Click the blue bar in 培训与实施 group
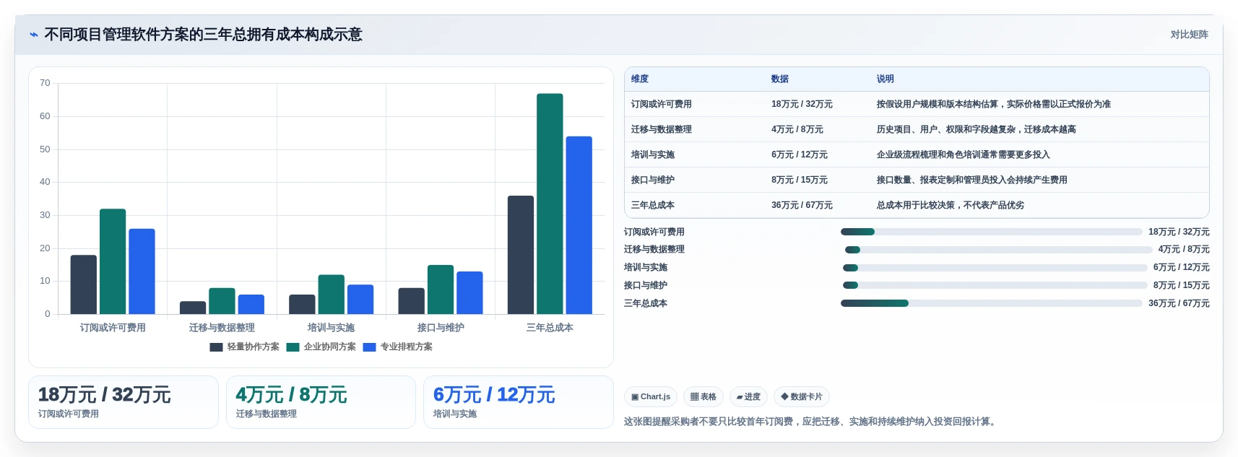 point(360,300)
